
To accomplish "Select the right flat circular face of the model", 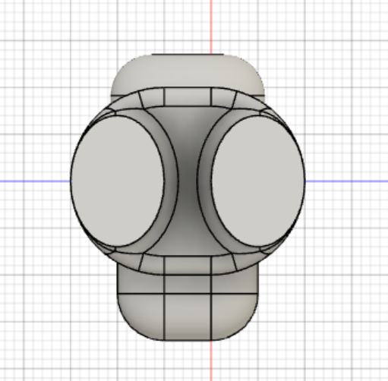I will (x=258, y=181).
